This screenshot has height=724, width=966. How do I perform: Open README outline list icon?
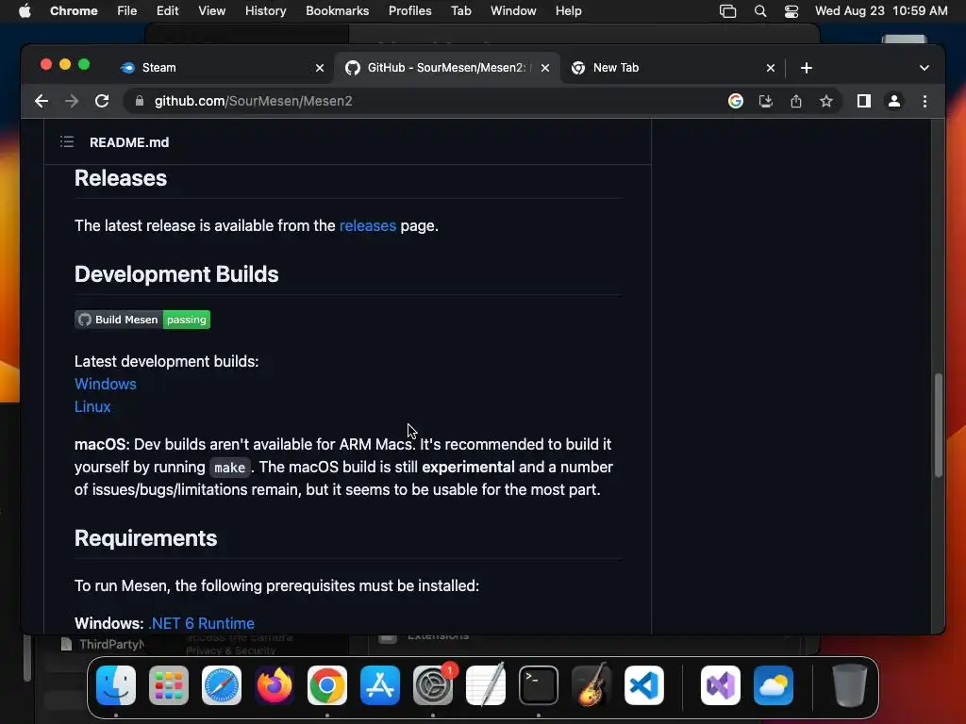(67, 142)
